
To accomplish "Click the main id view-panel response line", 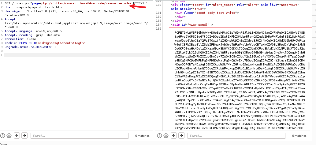I will pyautogui.click(x=192, y=24).
